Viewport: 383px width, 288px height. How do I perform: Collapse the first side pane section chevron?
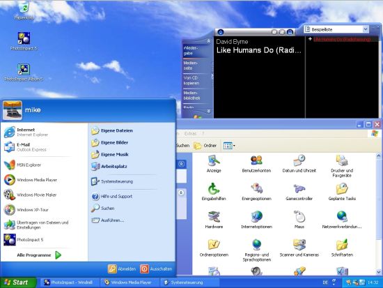pos(181,164)
